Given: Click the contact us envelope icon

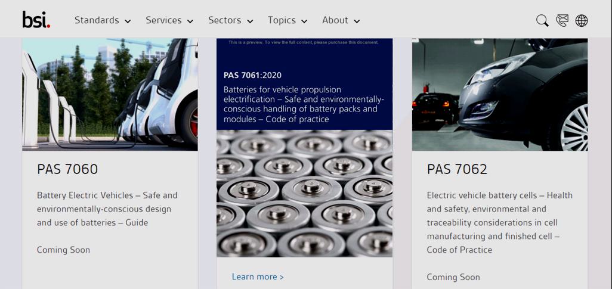Looking at the screenshot, I should 562,21.
